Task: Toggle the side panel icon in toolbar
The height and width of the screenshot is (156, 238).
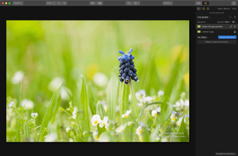Action: point(205,3)
